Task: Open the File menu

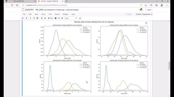Action: 24,14
